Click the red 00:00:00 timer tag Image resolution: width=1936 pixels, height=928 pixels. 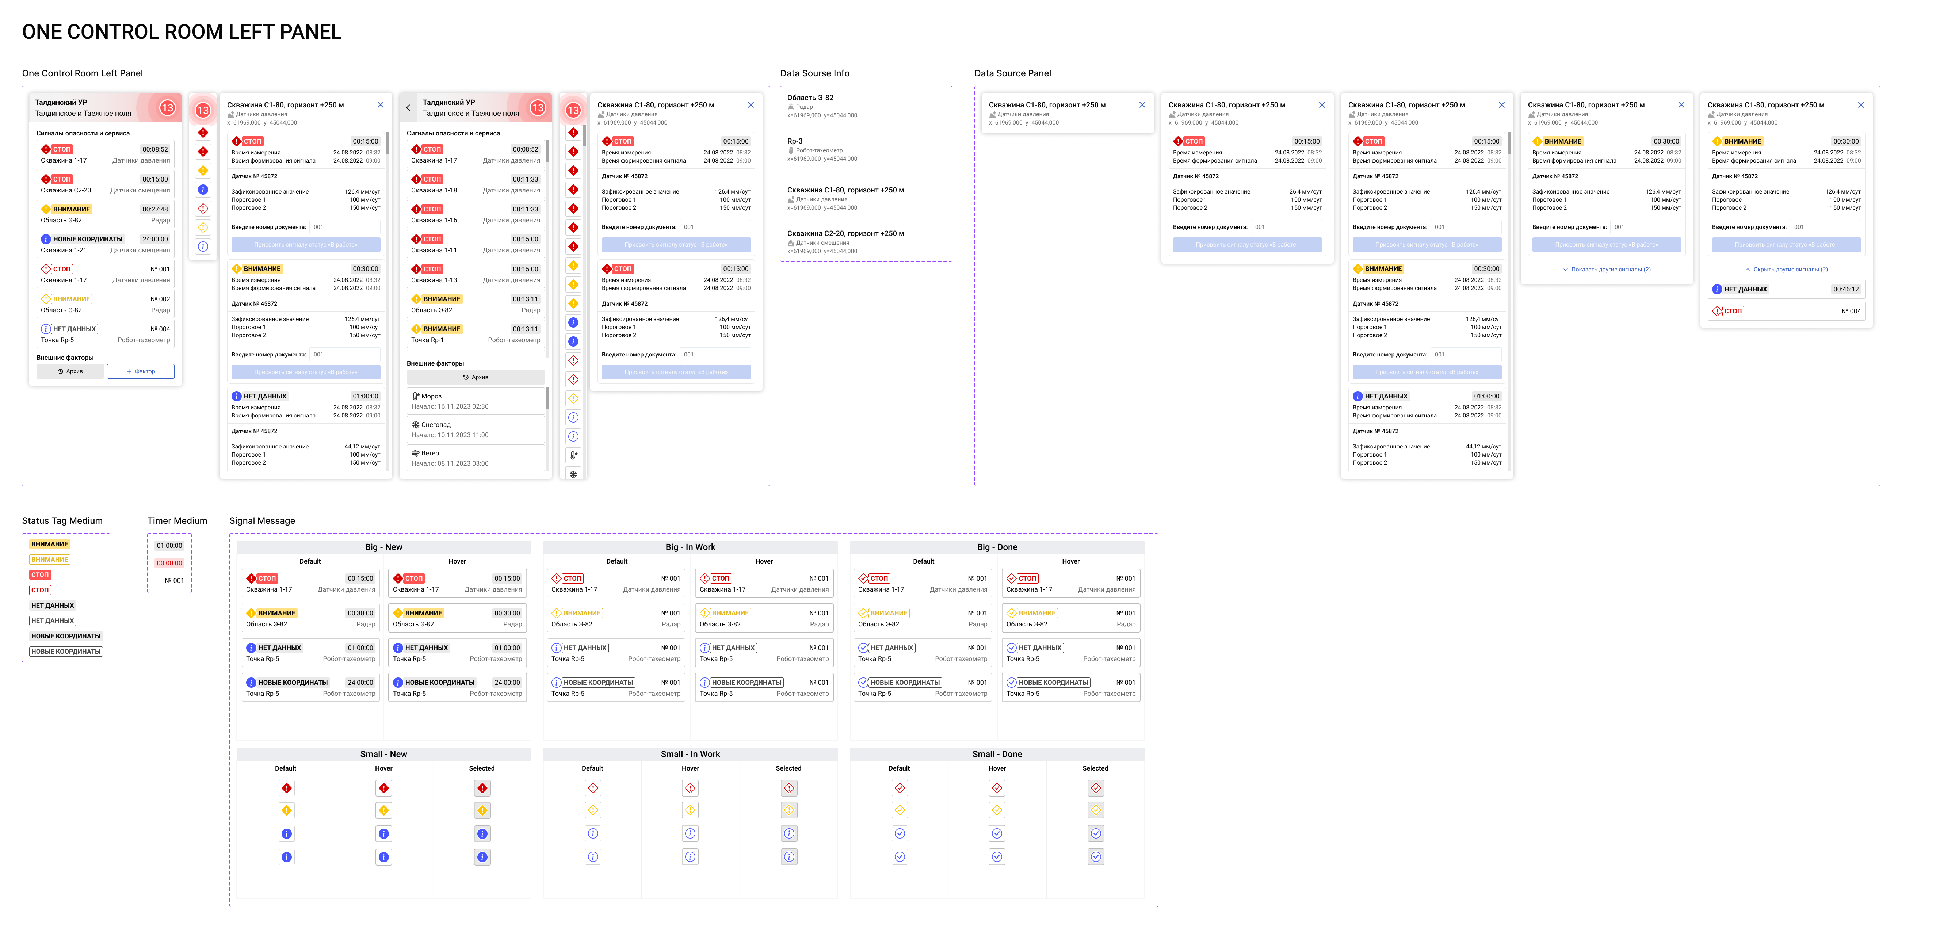pos(169,563)
